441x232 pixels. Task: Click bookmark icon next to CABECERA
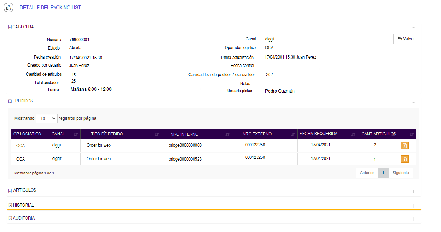[10, 27]
